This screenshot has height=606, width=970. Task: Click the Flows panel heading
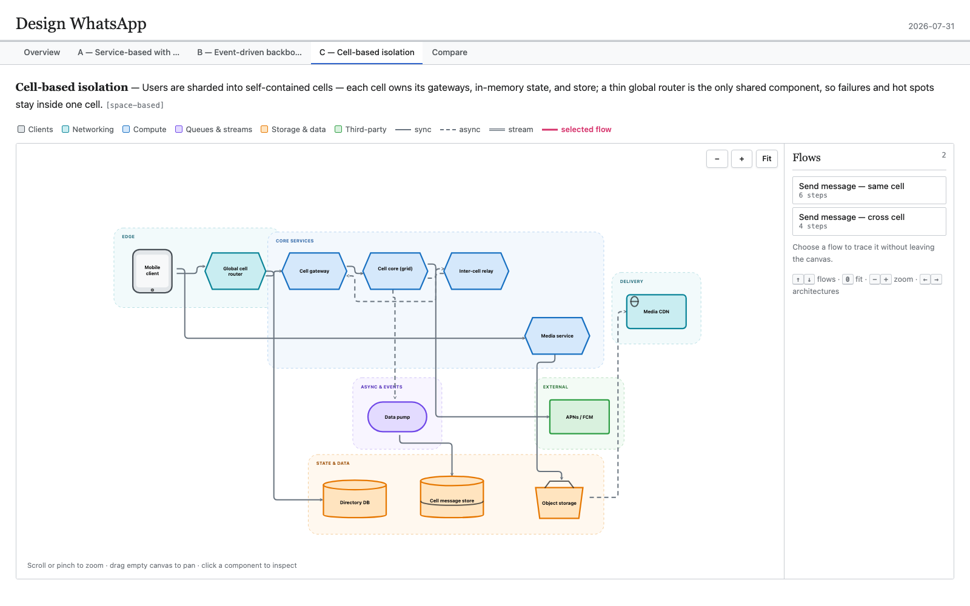806,158
